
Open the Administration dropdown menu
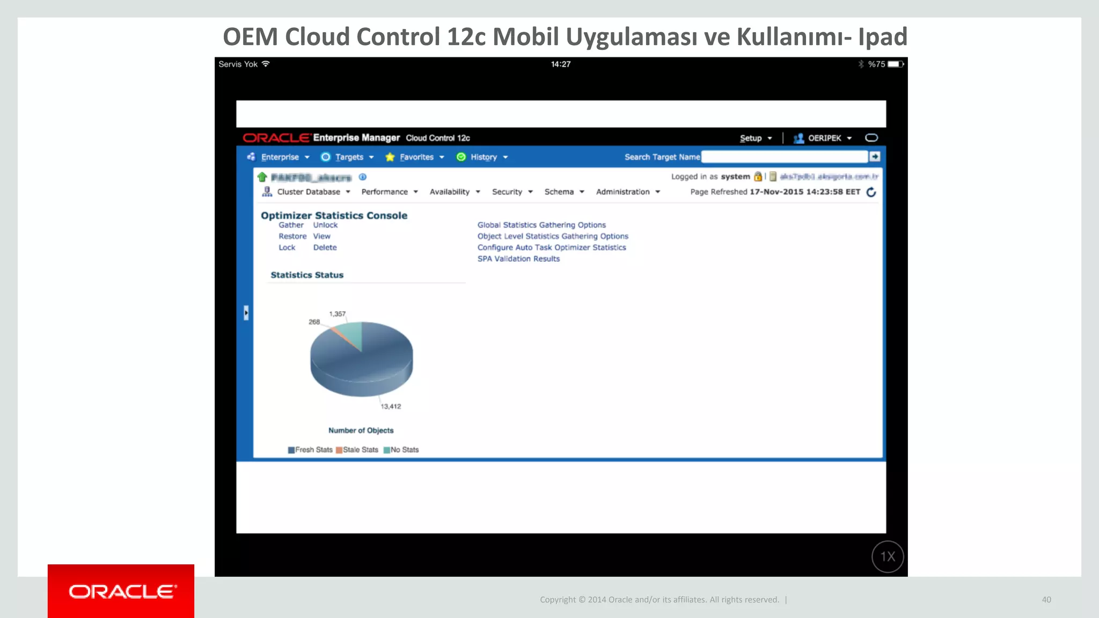628,192
